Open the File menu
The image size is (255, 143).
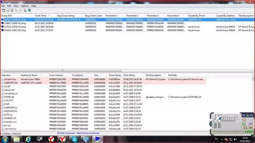[3, 6]
